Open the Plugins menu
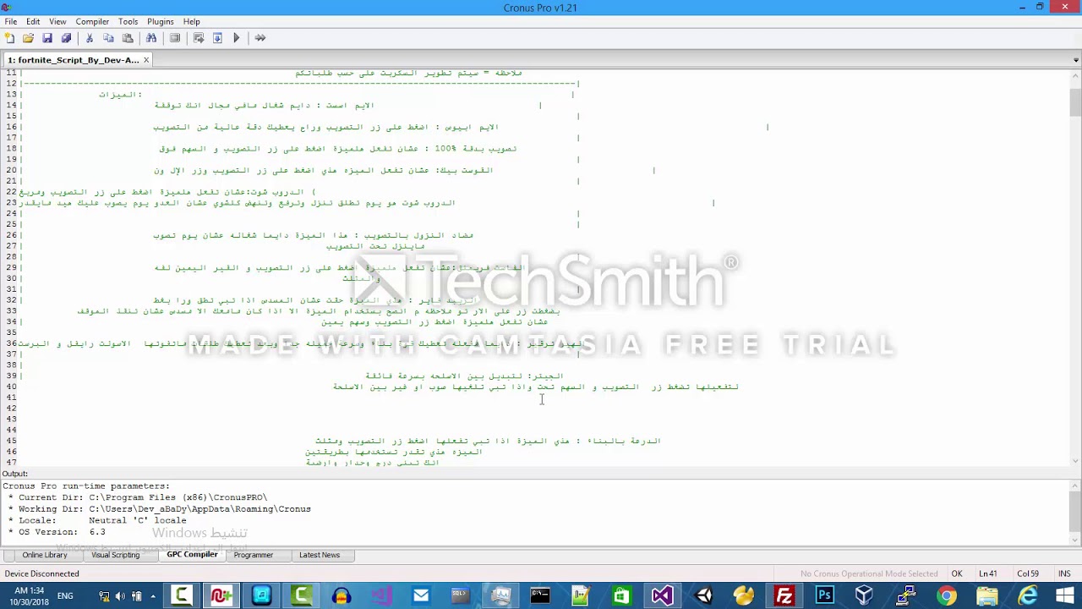 [x=160, y=21]
